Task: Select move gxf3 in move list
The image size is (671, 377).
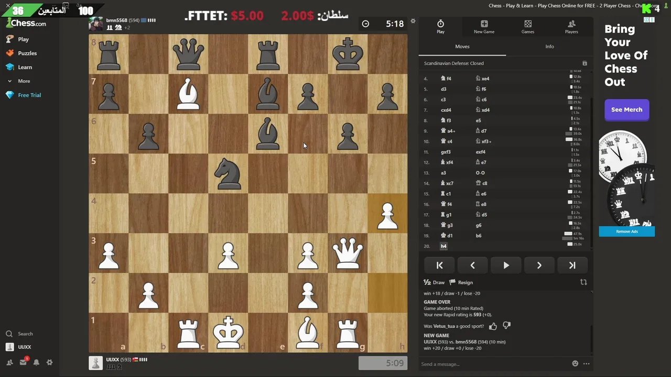Action: pyautogui.click(x=446, y=152)
